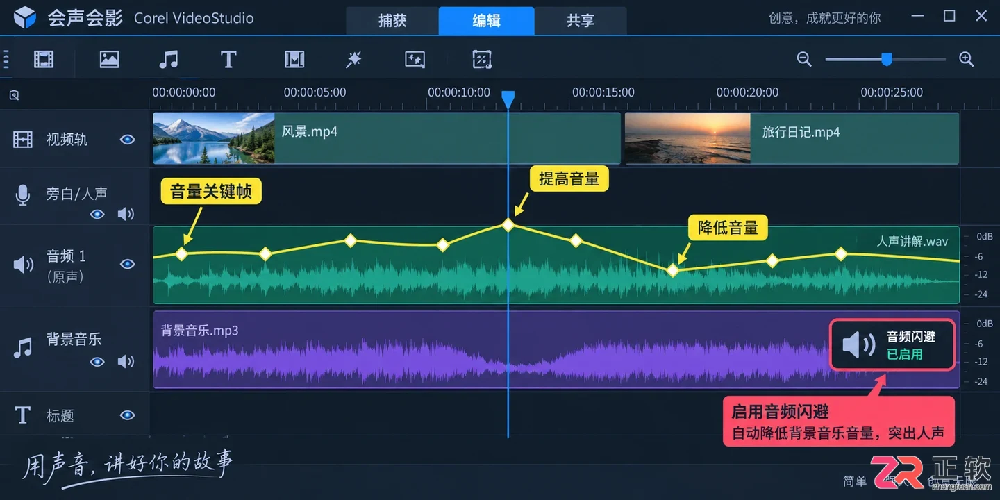Open the transitions library icon

(x=294, y=59)
